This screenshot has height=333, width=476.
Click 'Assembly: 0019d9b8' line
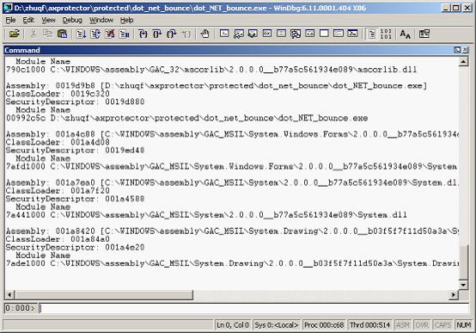pyautogui.click(x=217, y=86)
